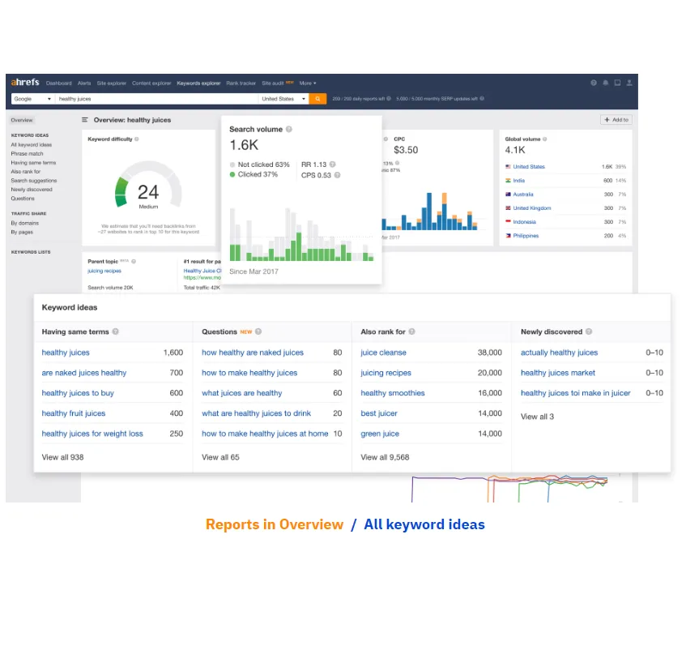Click info icon next to Keyword difficulty
Screen dimensions: 686x650
click(137, 139)
